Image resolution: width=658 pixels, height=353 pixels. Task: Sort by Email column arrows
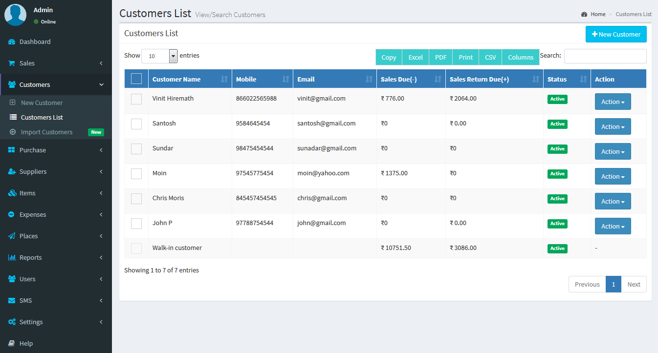[x=369, y=79]
